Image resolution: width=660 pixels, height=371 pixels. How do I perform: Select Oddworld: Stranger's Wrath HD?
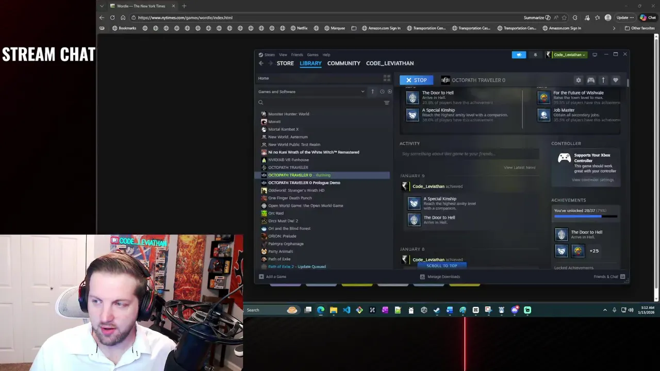coord(296,190)
